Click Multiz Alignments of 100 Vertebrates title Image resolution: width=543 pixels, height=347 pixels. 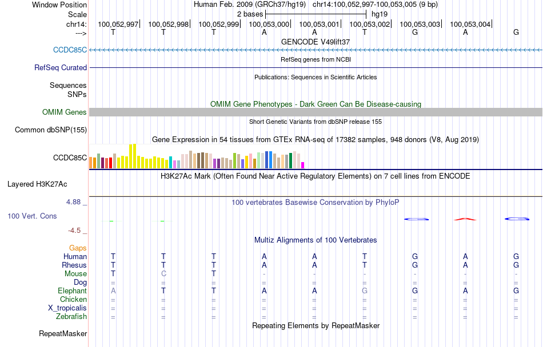click(316, 240)
